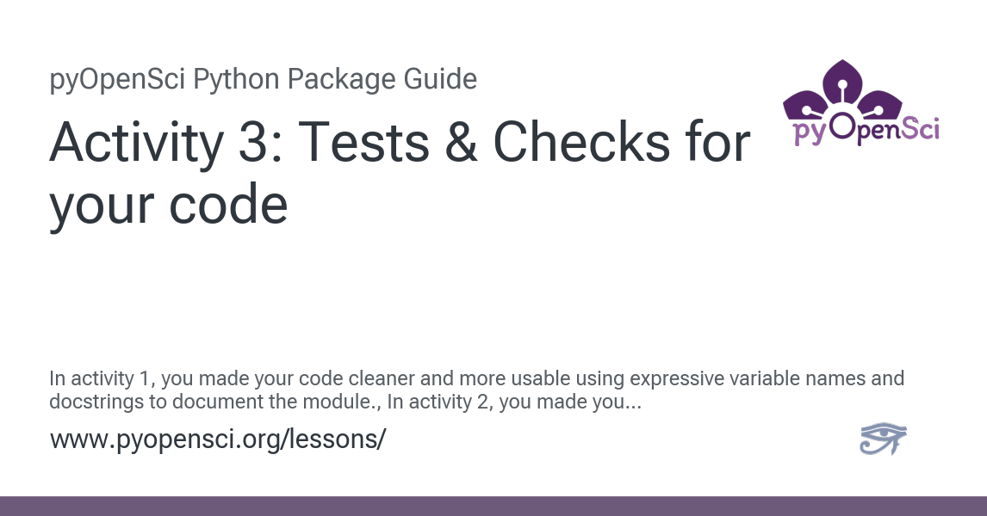Screen dimensions: 987x516
Task: Open the www.pyopensci.org/lessons/ link
Action: (218, 439)
